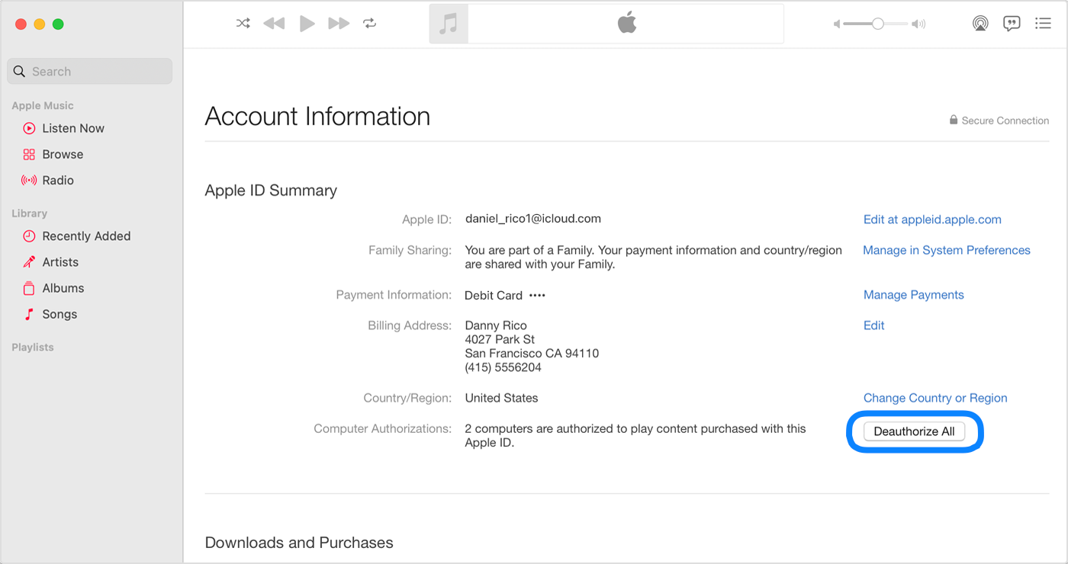
Task: Click the Browse grid icon
Action: click(x=29, y=155)
